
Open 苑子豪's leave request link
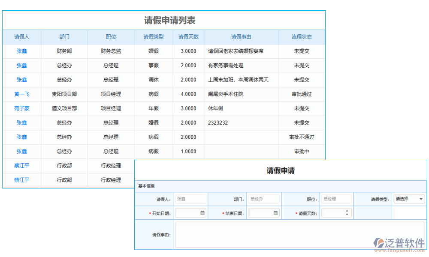[x=21, y=108]
